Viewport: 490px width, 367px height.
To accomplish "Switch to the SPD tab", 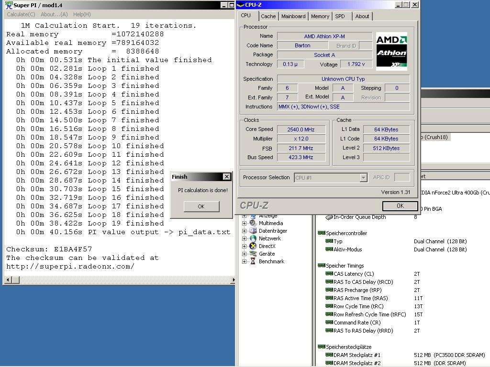I will click(340, 16).
